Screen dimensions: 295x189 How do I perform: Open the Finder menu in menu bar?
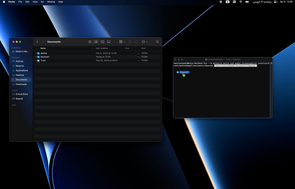pyautogui.click(x=12, y=2)
